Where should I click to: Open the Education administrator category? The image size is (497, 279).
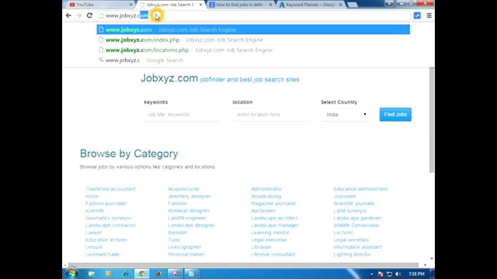(361, 189)
